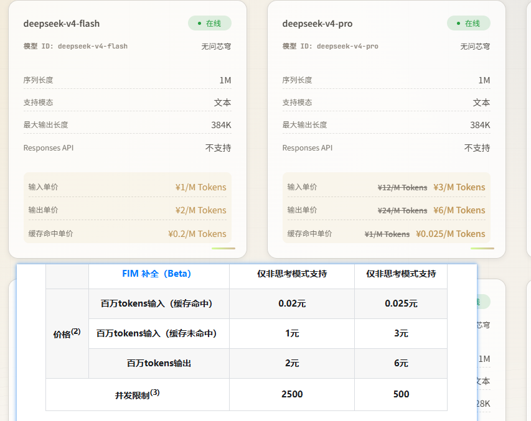The width and height of the screenshot is (531, 421).
Task: Click 百万tokens输入（缓存命中）row label
Action: coord(156,303)
